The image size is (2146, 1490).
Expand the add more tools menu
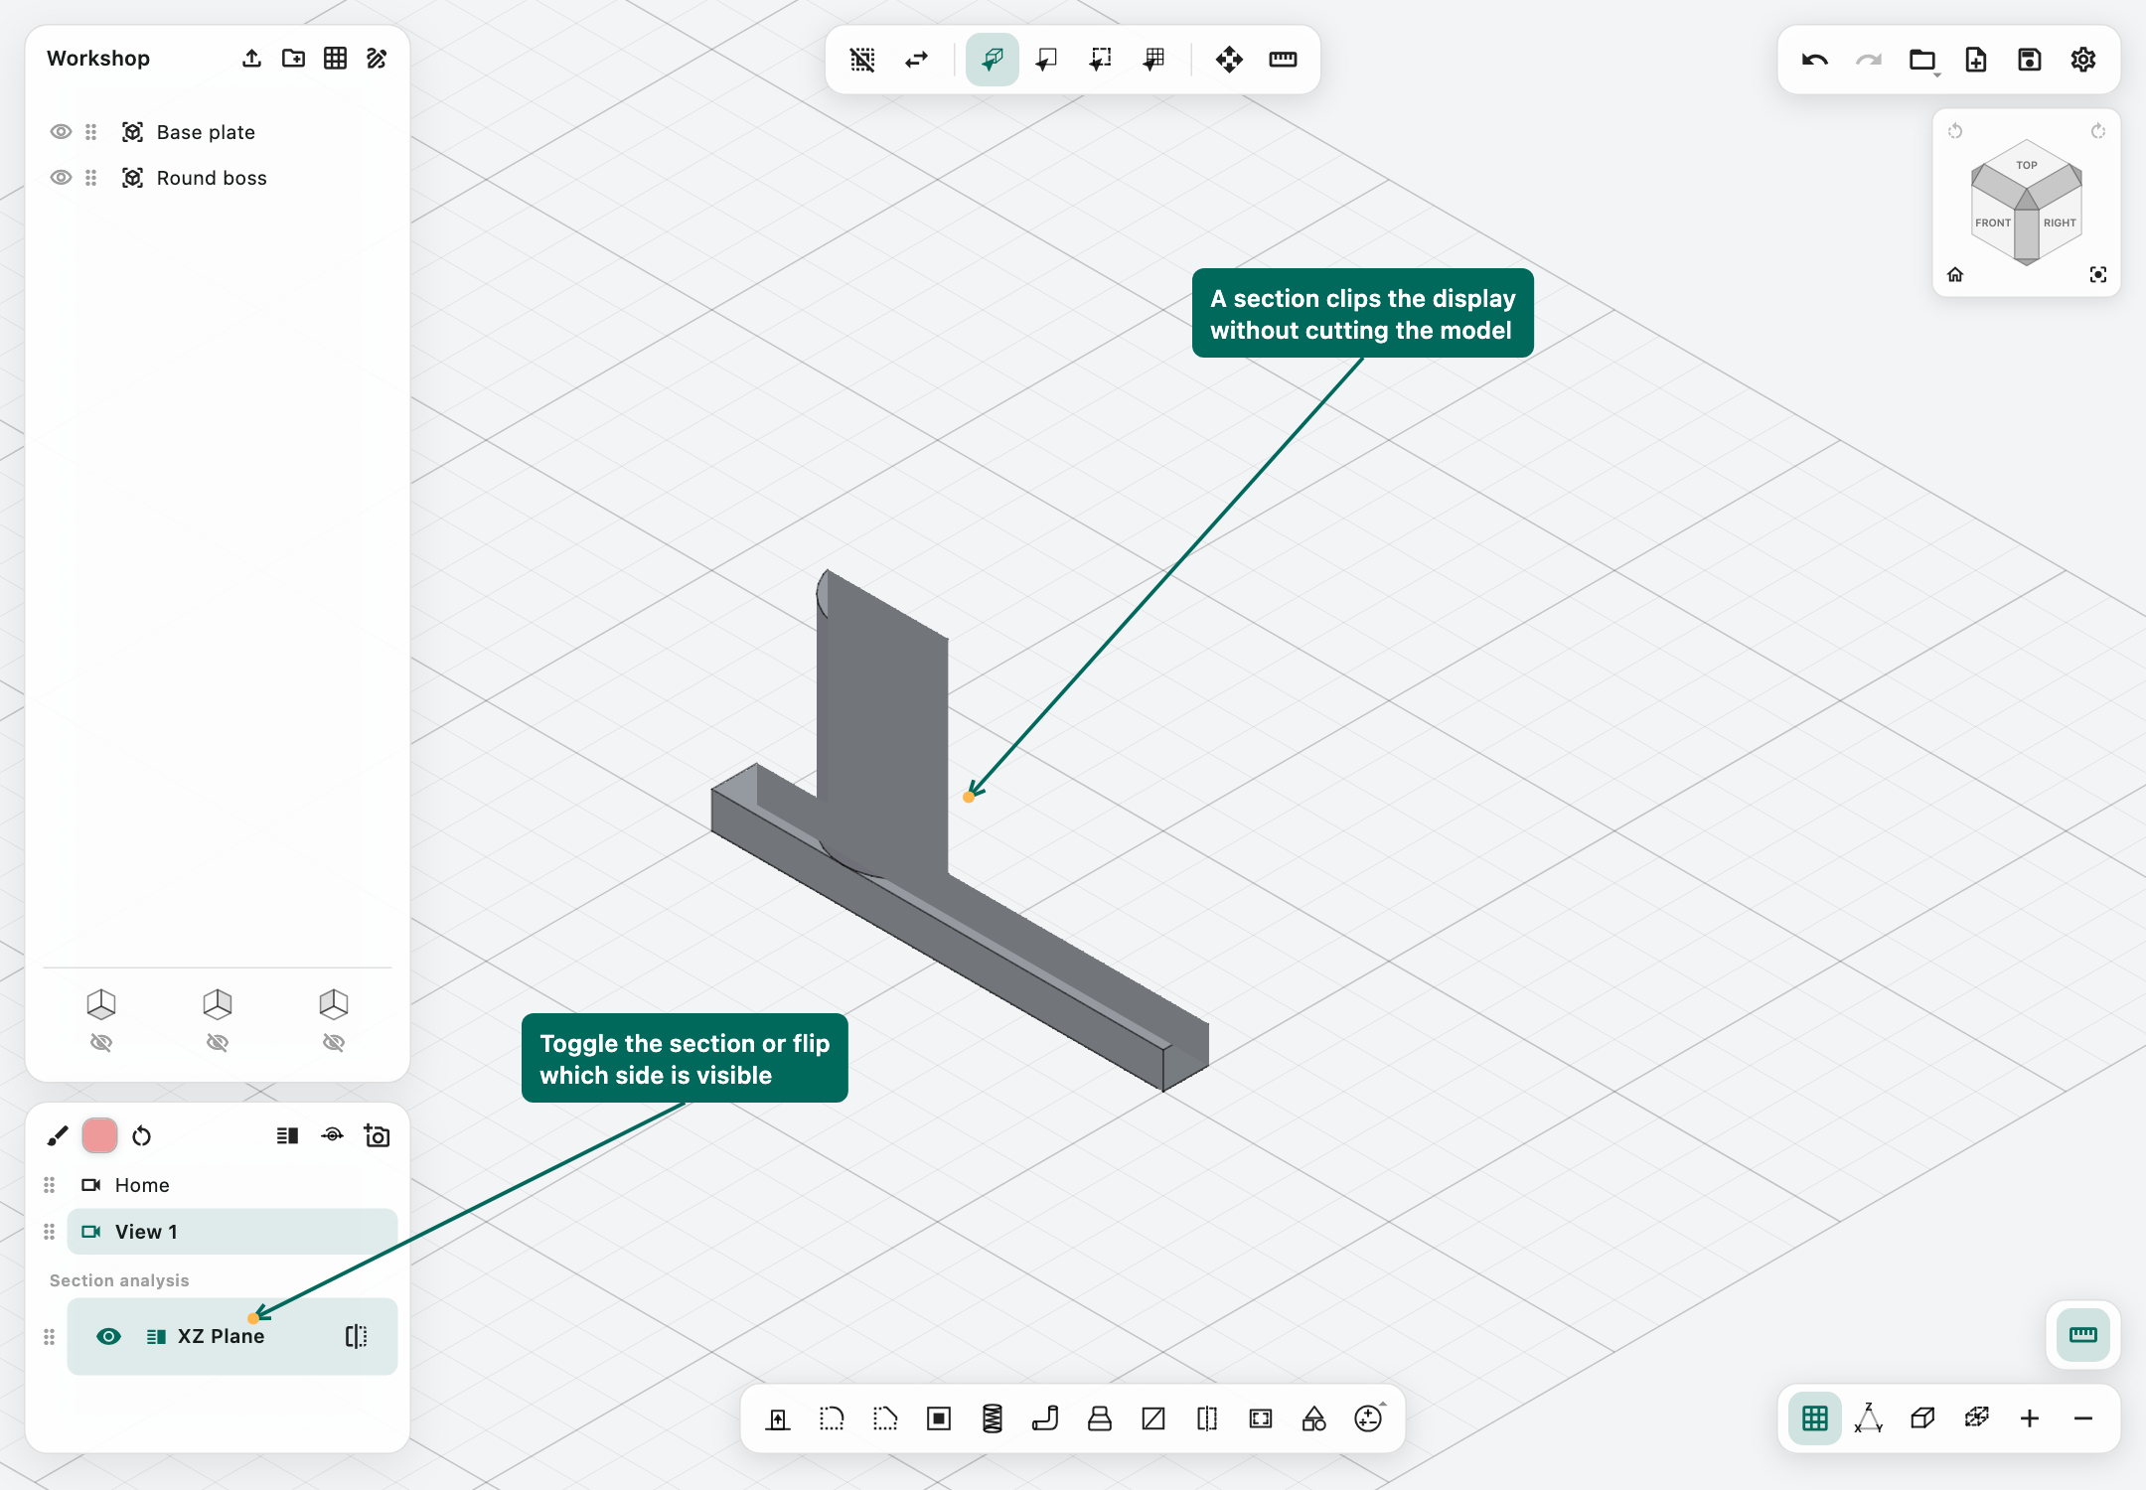click(x=1369, y=1417)
